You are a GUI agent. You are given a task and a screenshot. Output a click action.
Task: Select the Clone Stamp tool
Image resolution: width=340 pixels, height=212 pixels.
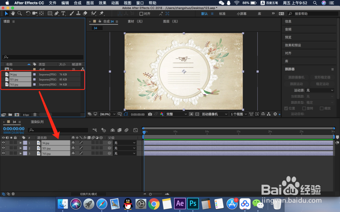(x=78, y=14)
